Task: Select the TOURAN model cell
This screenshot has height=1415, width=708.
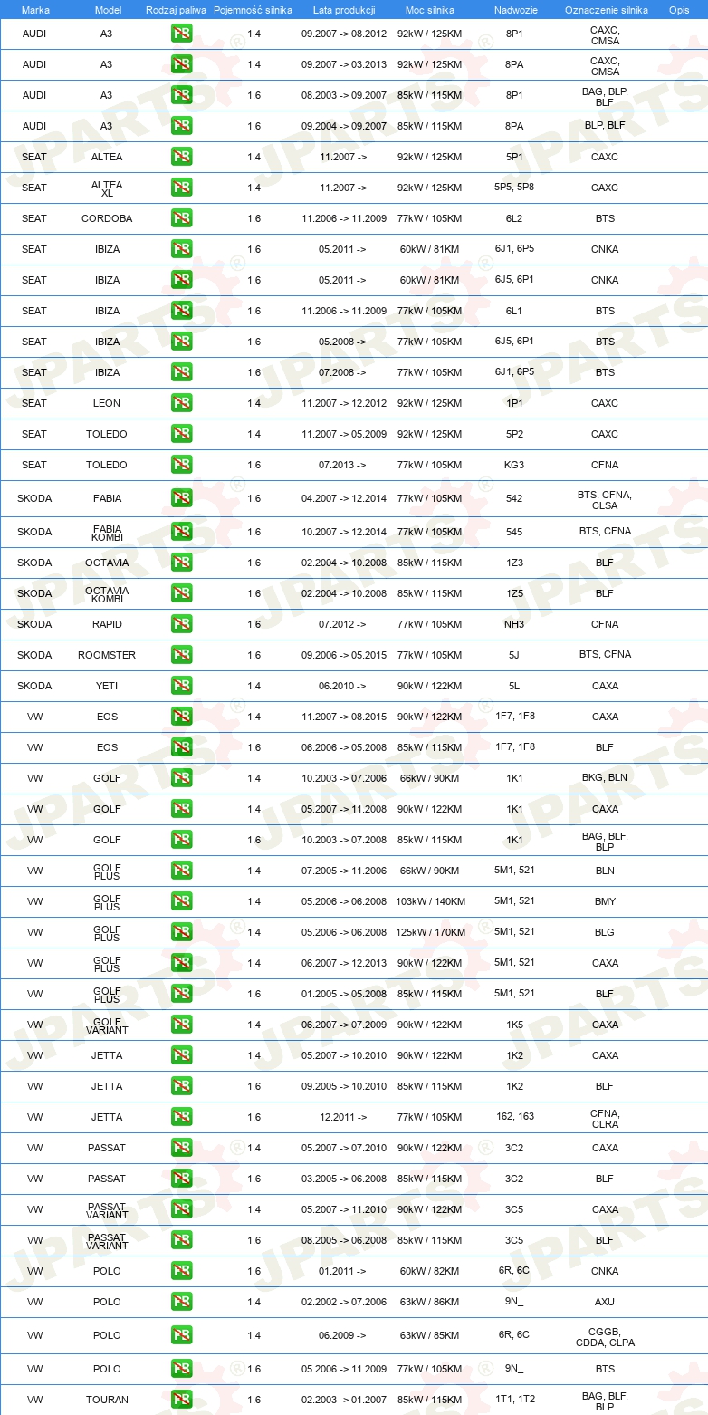Action: click(x=107, y=1400)
